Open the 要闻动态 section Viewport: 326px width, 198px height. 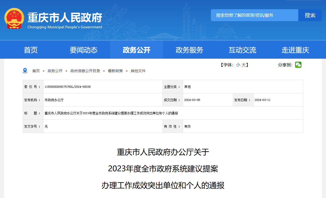[x=83, y=50]
